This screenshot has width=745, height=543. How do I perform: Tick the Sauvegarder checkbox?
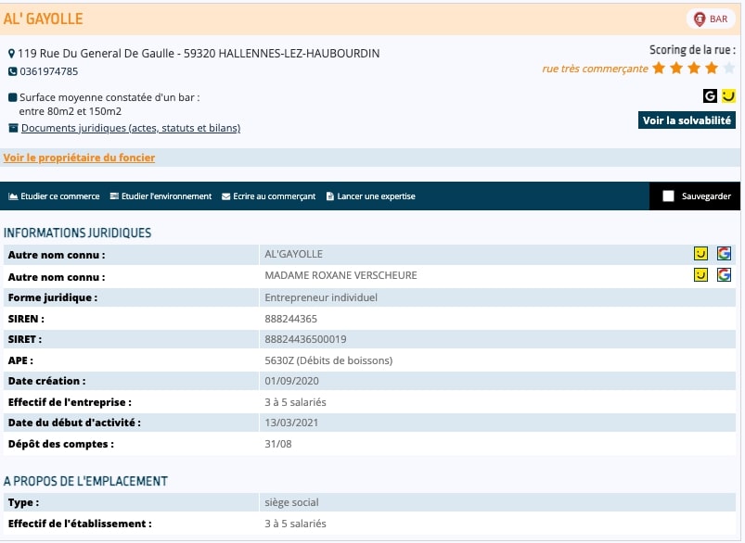pos(668,196)
